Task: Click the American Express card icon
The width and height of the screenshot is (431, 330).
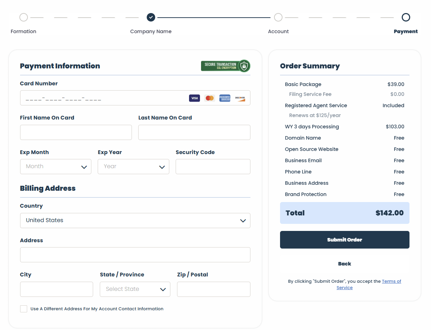Action: [x=225, y=98]
